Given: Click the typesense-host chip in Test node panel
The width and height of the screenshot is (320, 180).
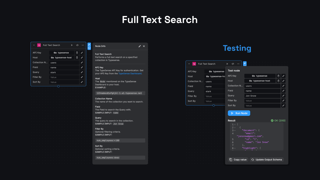Looking at the screenshot, I should pyautogui.click(x=260, y=81).
